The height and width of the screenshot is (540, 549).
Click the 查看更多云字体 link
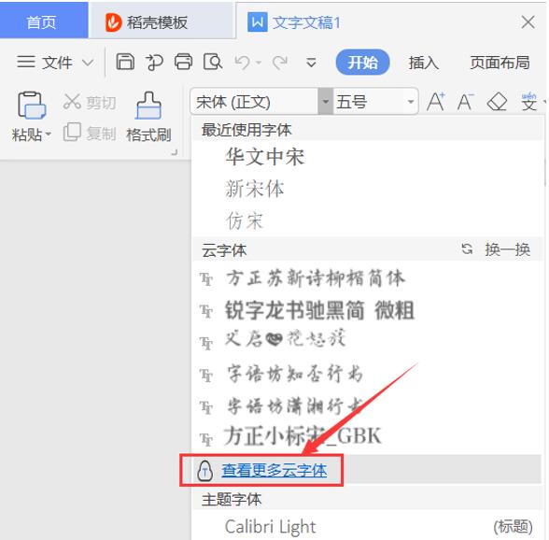tap(274, 470)
